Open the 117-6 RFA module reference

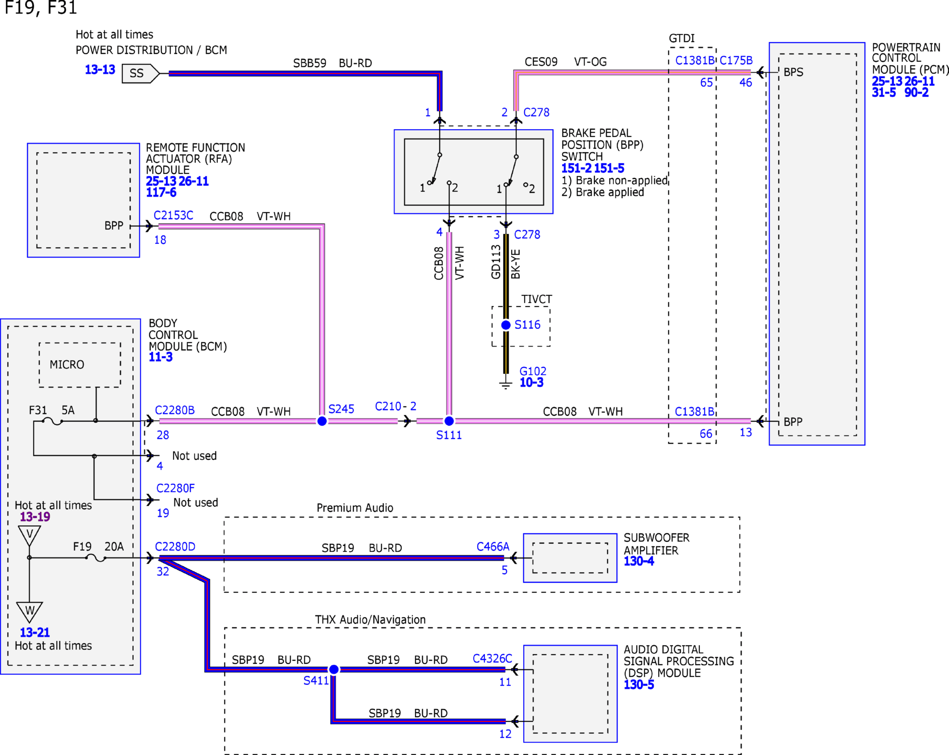[x=161, y=192]
